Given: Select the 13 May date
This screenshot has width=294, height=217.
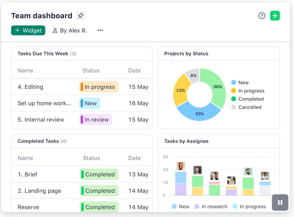Looking at the screenshot, I should click(x=138, y=174).
